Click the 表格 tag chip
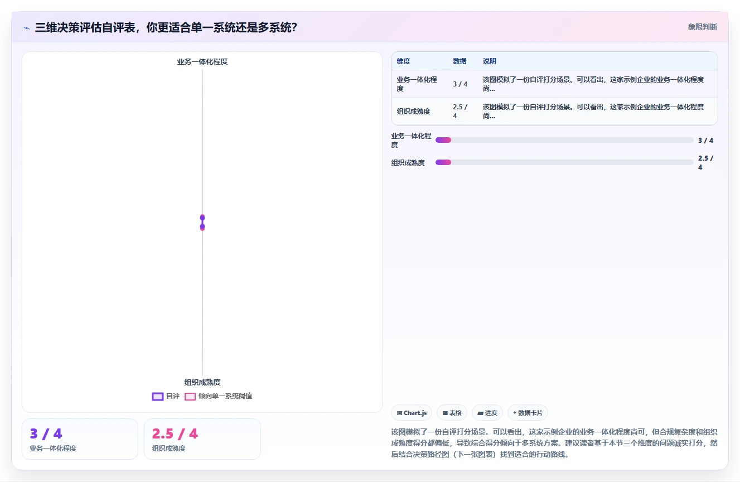The image size is (740, 482). (452, 413)
